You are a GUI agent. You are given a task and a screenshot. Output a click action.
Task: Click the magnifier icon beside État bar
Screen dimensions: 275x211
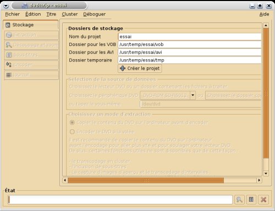pos(239,199)
